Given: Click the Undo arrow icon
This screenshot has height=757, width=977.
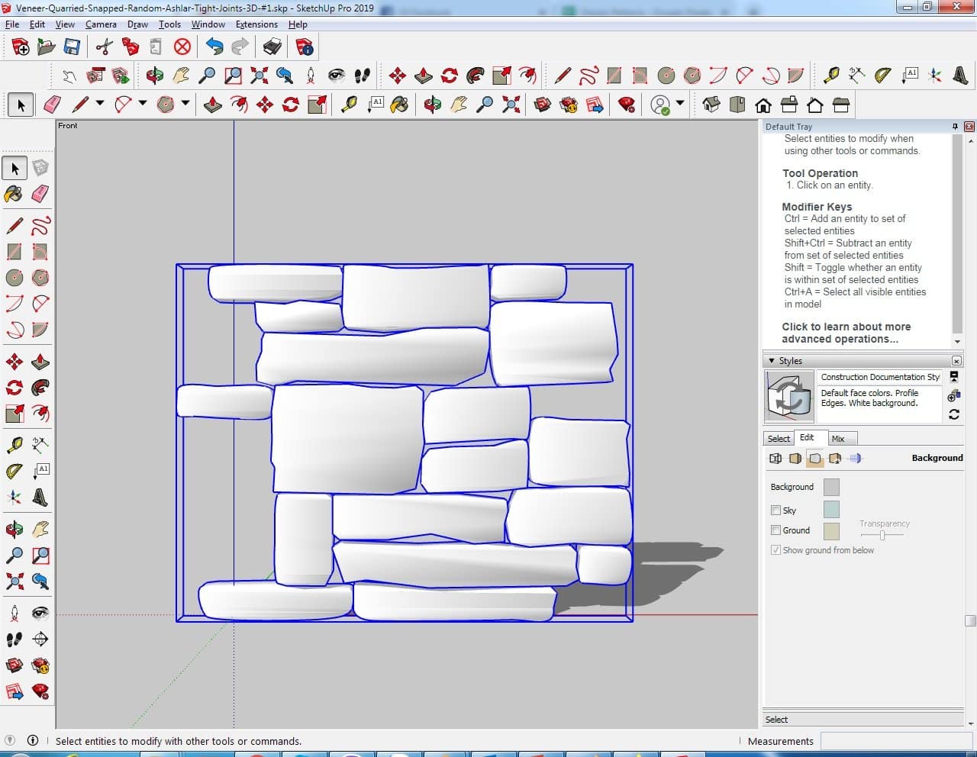Looking at the screenshot, I should (214, 47).
